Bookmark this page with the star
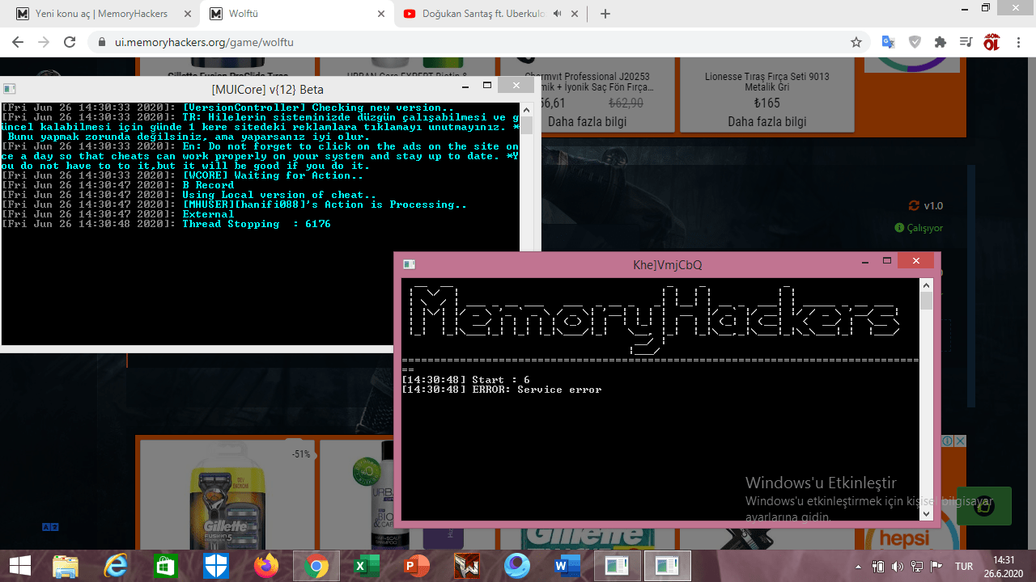The image size is (1036, 582). click(x=856, y=42)
